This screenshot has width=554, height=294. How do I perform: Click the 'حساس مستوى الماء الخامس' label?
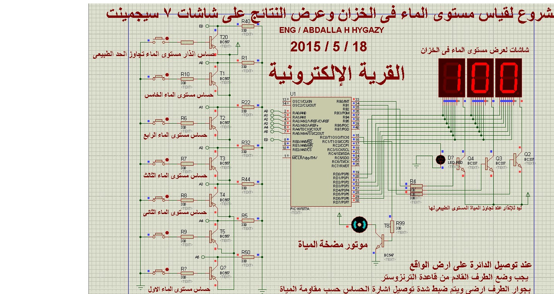(x=179, y=95)
